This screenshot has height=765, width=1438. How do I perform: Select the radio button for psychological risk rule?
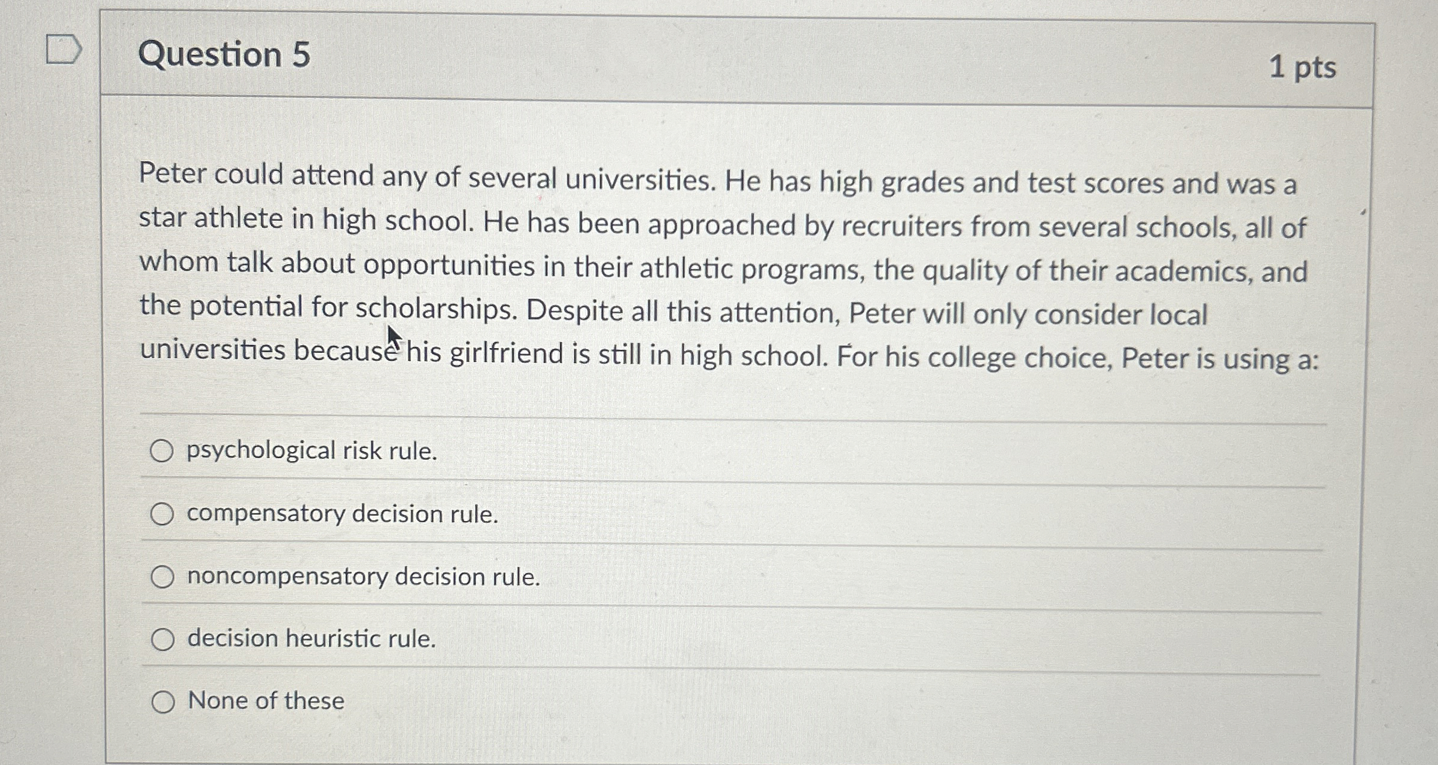[x=162, y=450]
